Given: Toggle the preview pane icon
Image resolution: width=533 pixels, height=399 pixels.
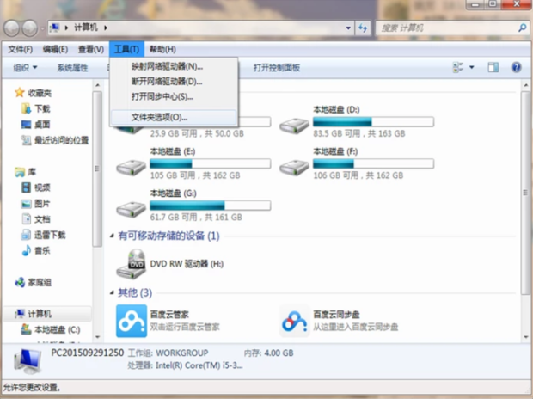Looking at the screenshot, I should click(x=493, y=67).
